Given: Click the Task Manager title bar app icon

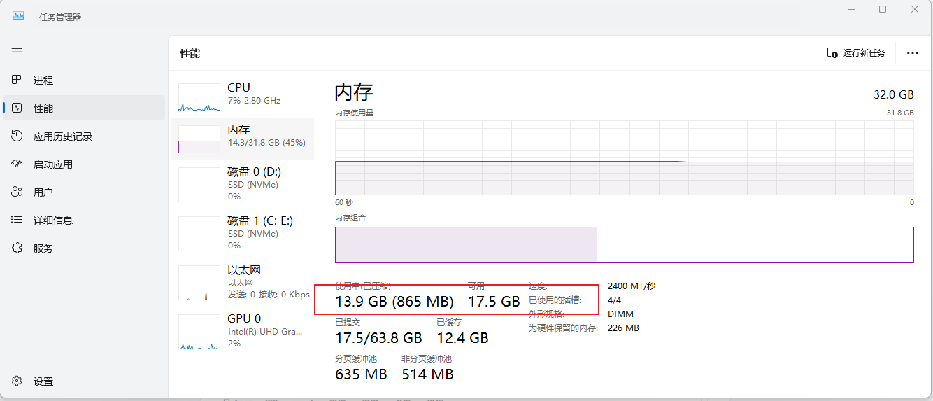Looking at the screenshot, I should [18, 16].
